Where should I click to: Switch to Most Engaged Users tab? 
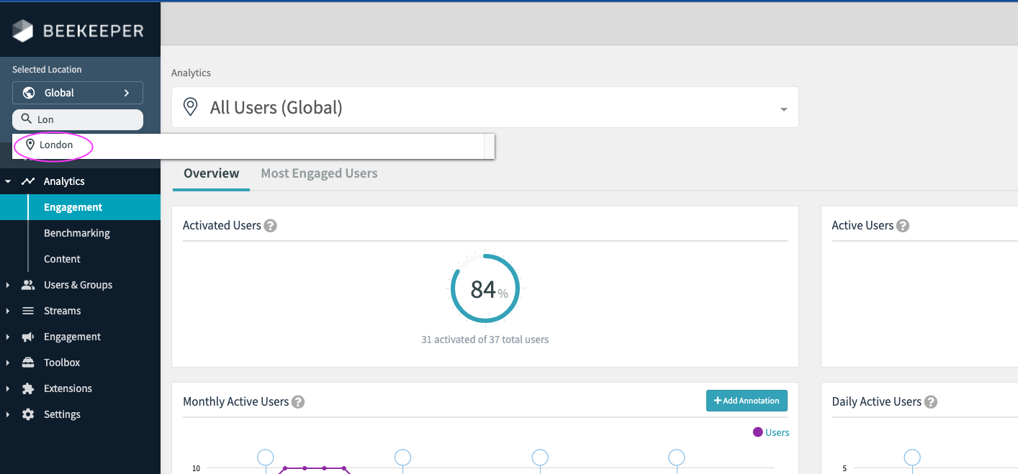319,173
